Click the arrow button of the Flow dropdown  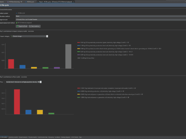(x=40, y=82)
